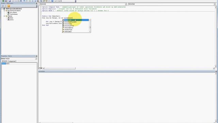Viewport: 218px width, 123px height.
Task: Select Ark1 (Demo) sheet object
Action: pyautogui.click(x=13, y=12)
